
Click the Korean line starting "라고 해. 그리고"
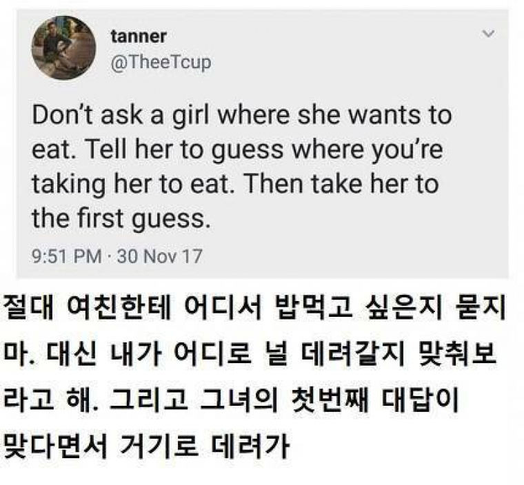coord(241,403)
